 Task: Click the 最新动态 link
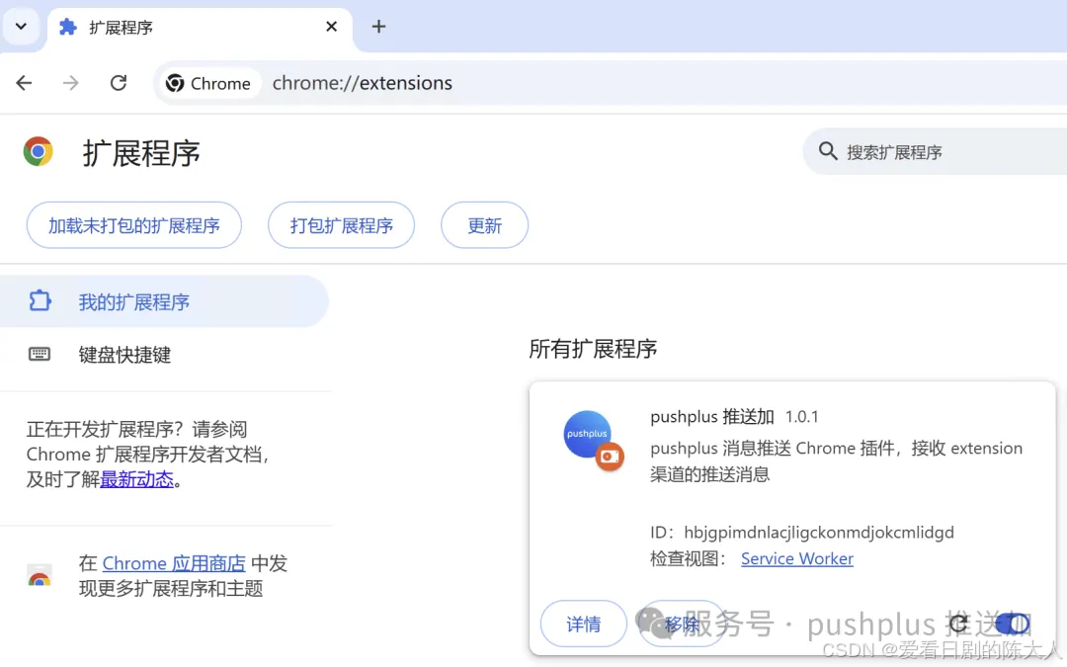point(137,479)
